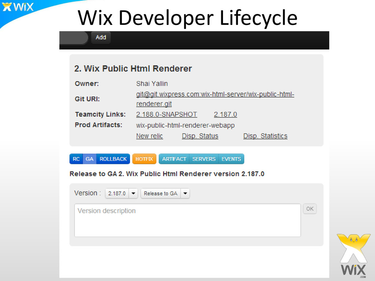Open the 2.187.0 Teamcity link
Viewport: 375px width, 281px height.
(x=225, y=115)
